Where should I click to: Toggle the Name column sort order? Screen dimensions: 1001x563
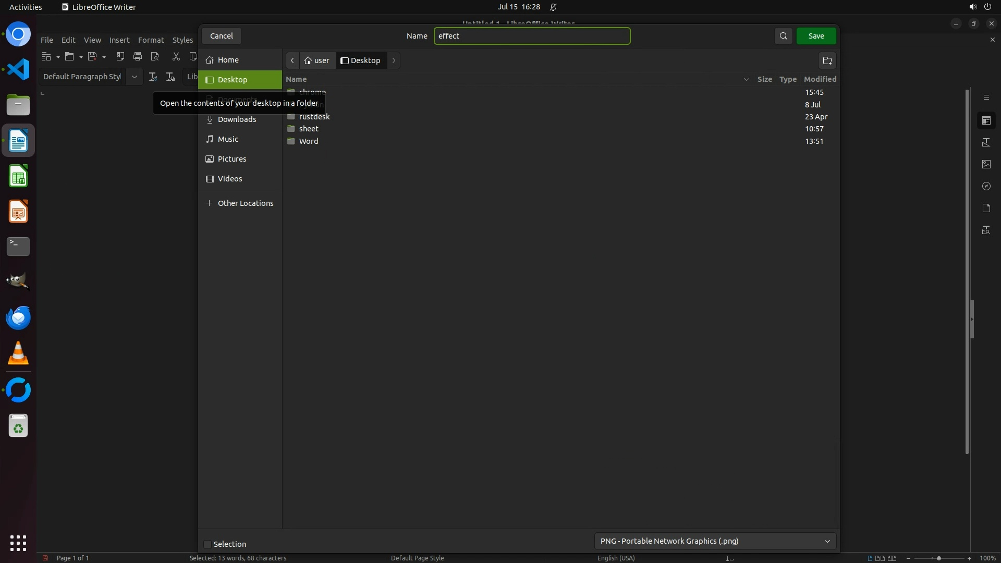[296, 79]
